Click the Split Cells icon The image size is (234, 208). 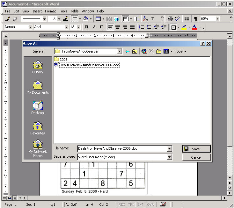116,19
